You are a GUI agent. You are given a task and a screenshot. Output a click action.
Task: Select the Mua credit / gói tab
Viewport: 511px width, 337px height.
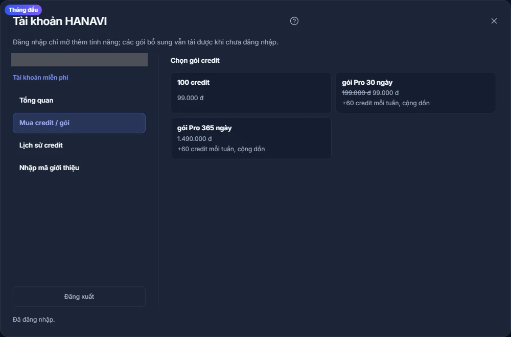[x=79, y=123]
